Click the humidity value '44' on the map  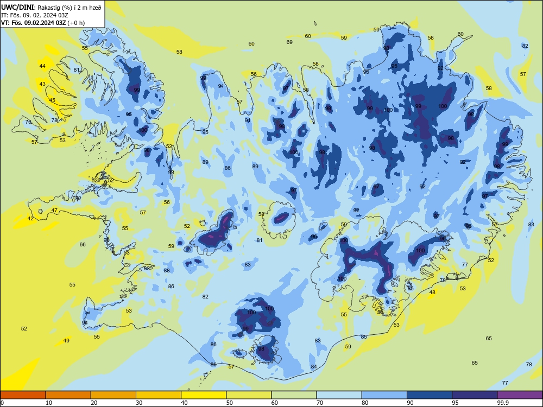[x=42, y=66]
